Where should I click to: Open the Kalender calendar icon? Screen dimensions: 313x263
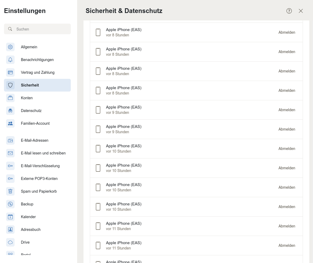click(x=10, y=217)
